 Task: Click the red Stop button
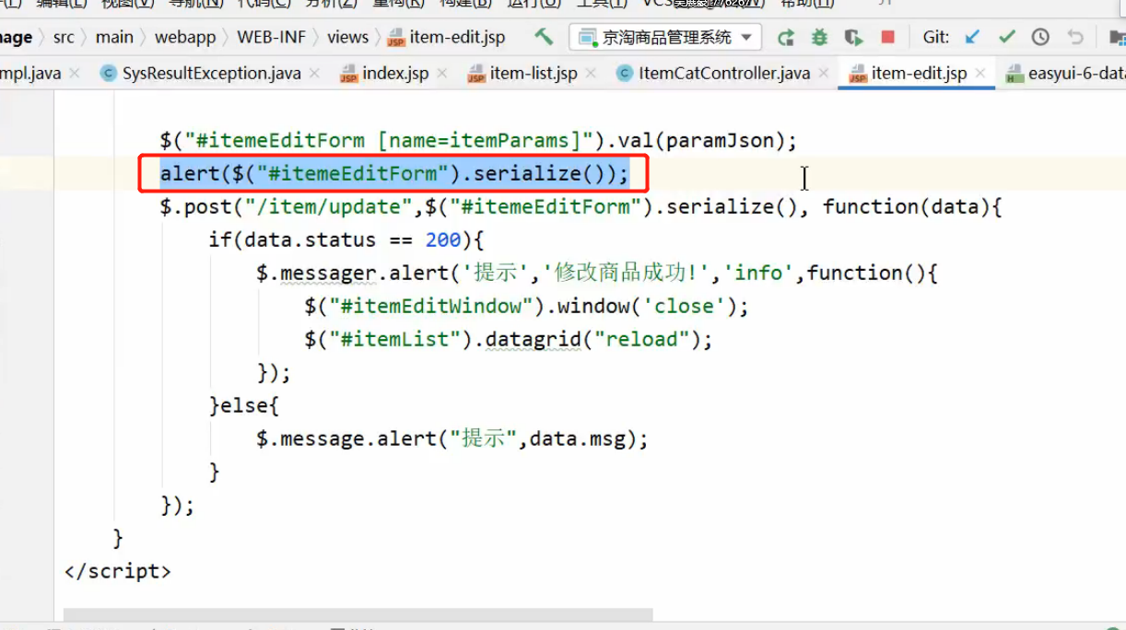[888, 37]
